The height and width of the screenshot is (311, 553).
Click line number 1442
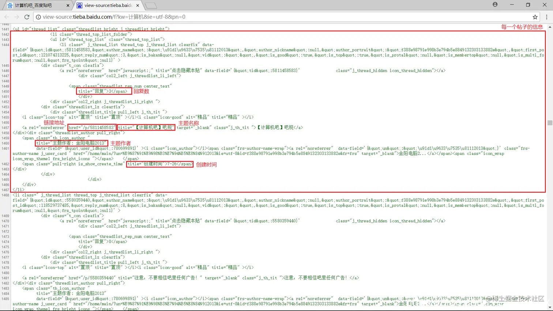pyautogui.click(x=5, y=34)
